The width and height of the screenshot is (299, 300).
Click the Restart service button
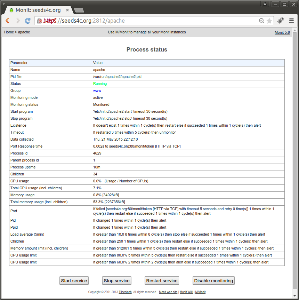coord(162,281)
